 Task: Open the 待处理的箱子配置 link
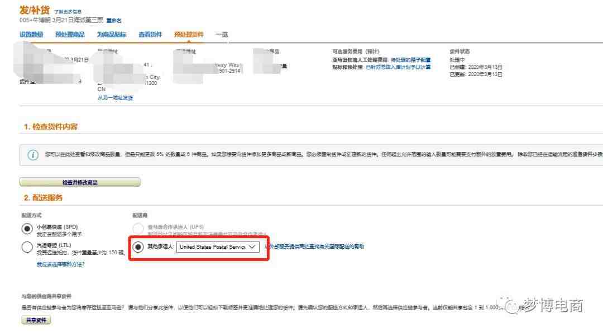click(x=411, y=60)
